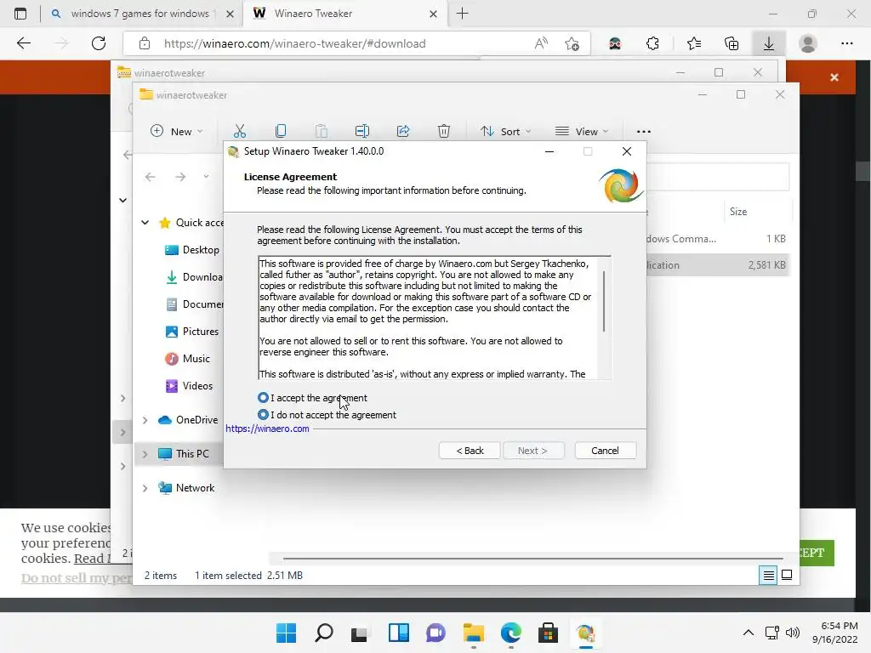This screenshot has width=871, height=653.
Task: Open the Favorites list icon
Action: click(x=694, y=43)
